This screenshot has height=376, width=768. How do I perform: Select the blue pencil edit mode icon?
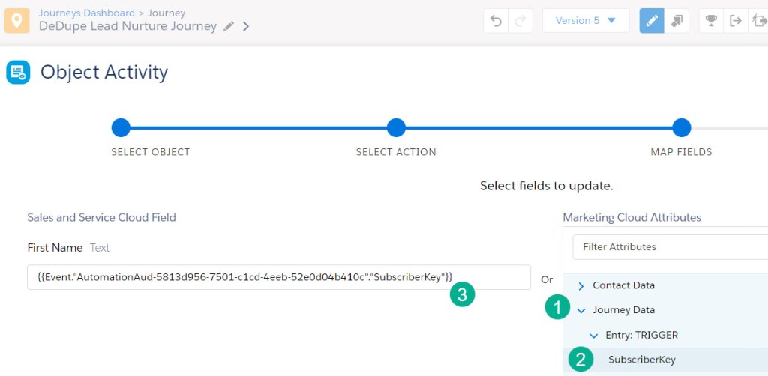(x=652, y=21)
